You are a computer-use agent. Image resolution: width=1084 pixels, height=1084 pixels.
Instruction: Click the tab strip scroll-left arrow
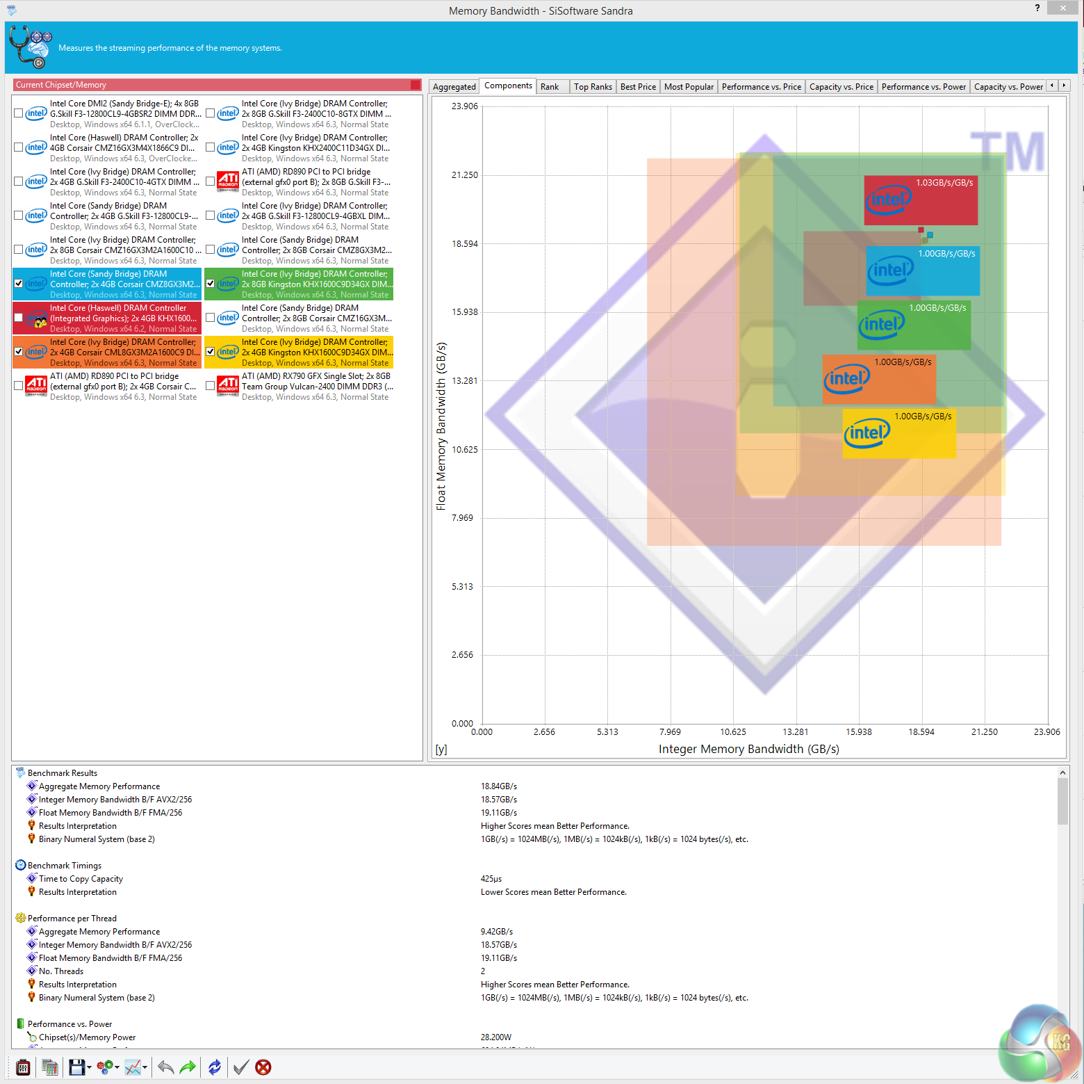tap(1052, 86)
